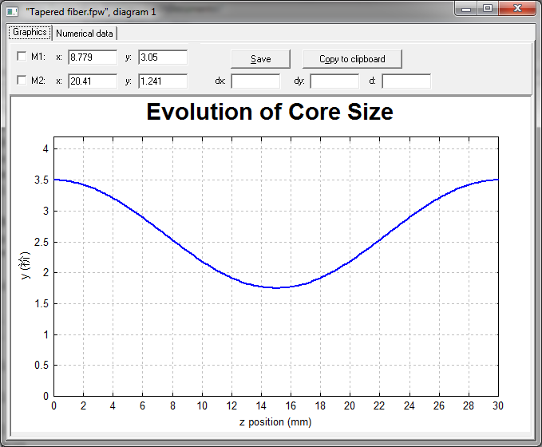This screenshot has width=542, height=447.
Task: Click the M1 x field showing 8.779
Action: [93, 57]
